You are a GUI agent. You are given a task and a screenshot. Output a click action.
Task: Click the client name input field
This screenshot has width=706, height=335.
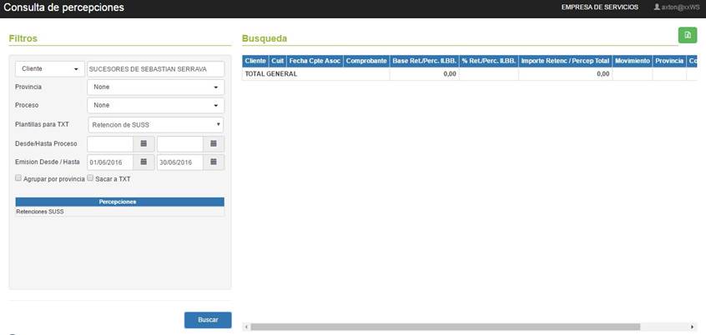click(x=155, y=68)
